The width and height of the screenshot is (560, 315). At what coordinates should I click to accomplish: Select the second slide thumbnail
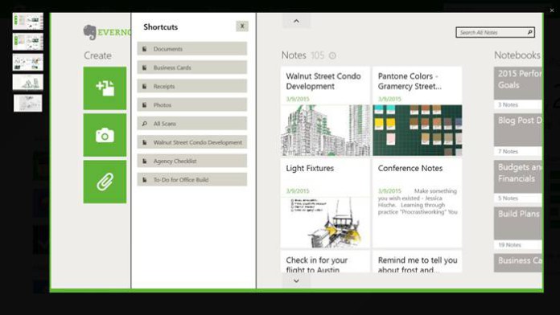[28, 42]
